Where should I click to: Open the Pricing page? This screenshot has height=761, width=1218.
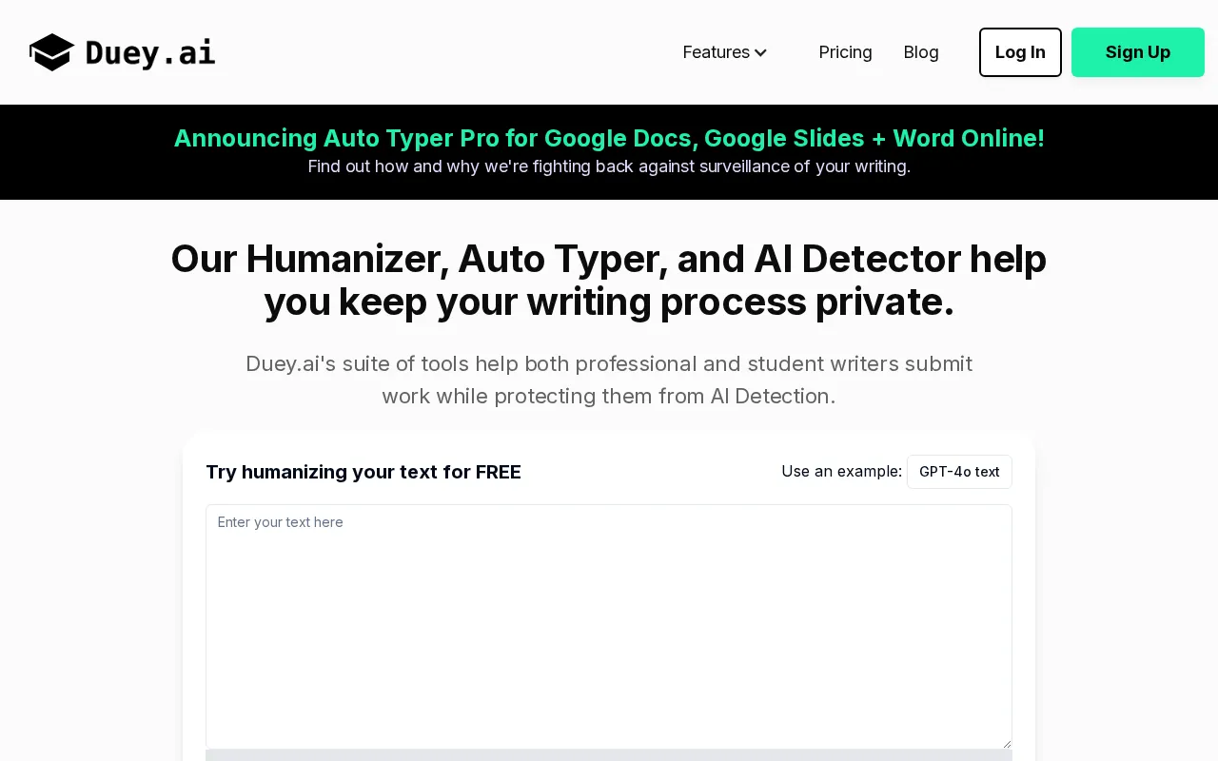(845, 52)
